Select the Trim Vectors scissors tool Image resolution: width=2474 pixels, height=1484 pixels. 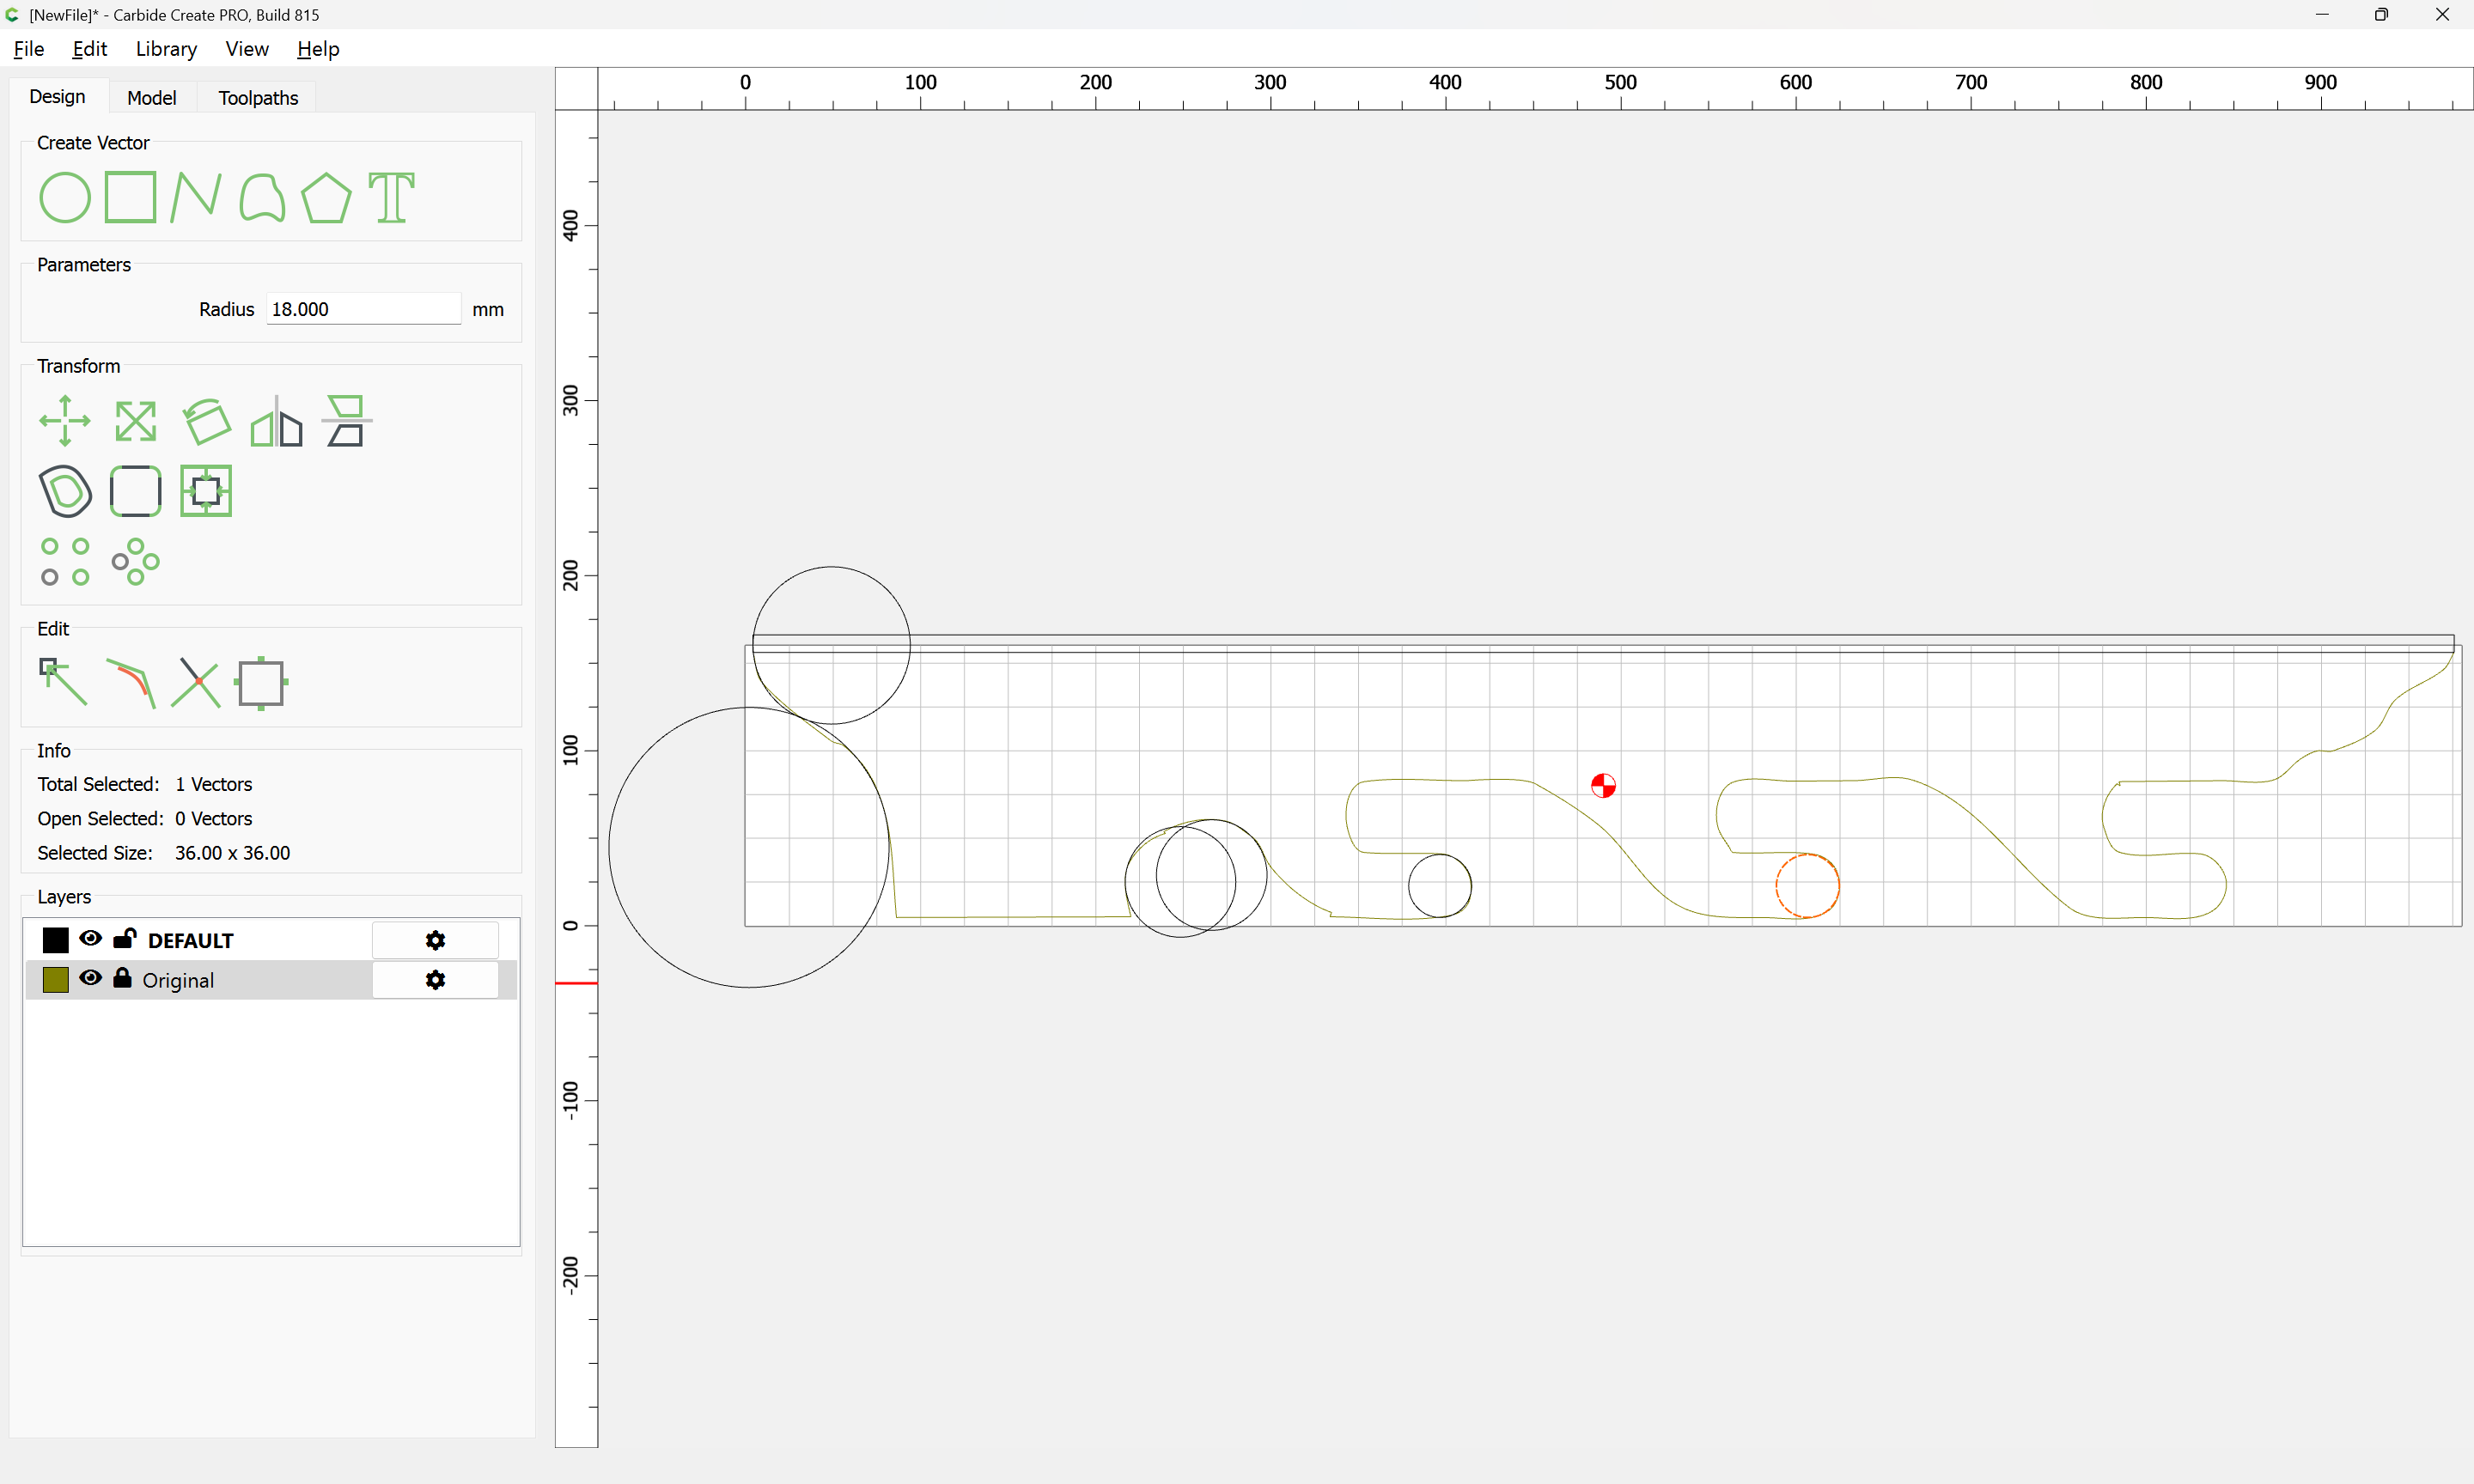196,683
